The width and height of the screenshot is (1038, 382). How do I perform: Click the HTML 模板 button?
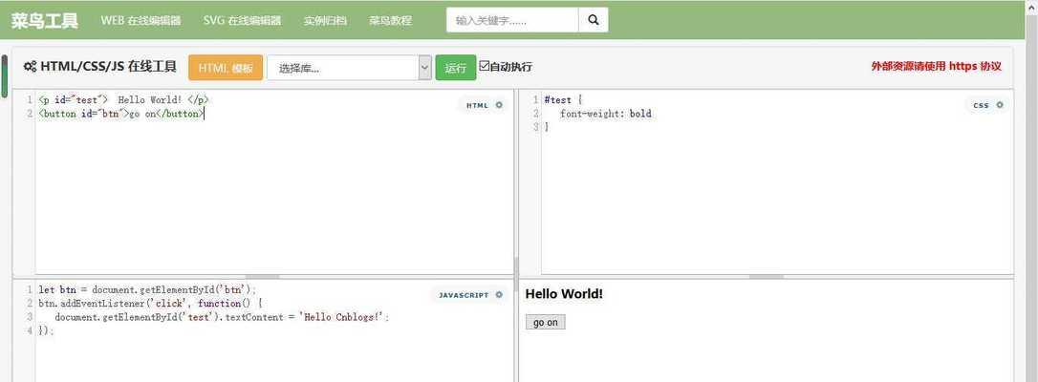(x=226, y=68)
